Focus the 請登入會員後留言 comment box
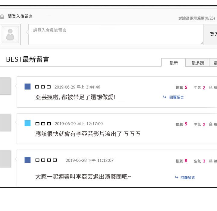217x211 pixels. click(x=116, y=34)
